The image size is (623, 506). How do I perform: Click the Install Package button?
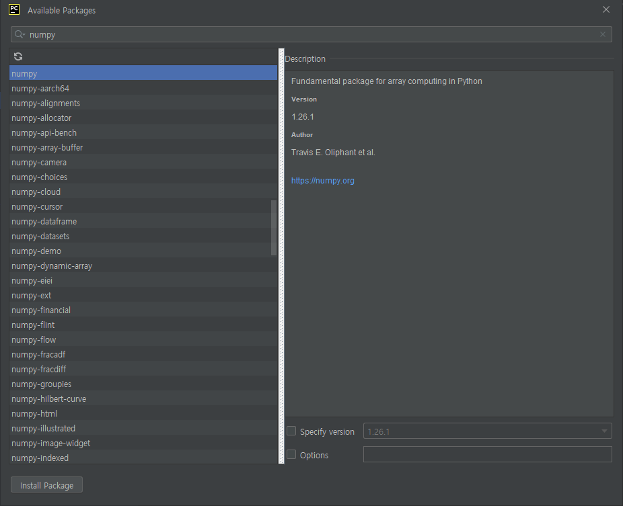[x=47, y=485]
